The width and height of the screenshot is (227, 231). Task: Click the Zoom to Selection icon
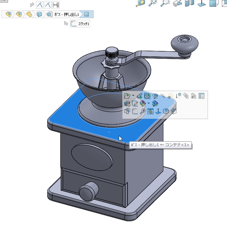click(142, 111)
